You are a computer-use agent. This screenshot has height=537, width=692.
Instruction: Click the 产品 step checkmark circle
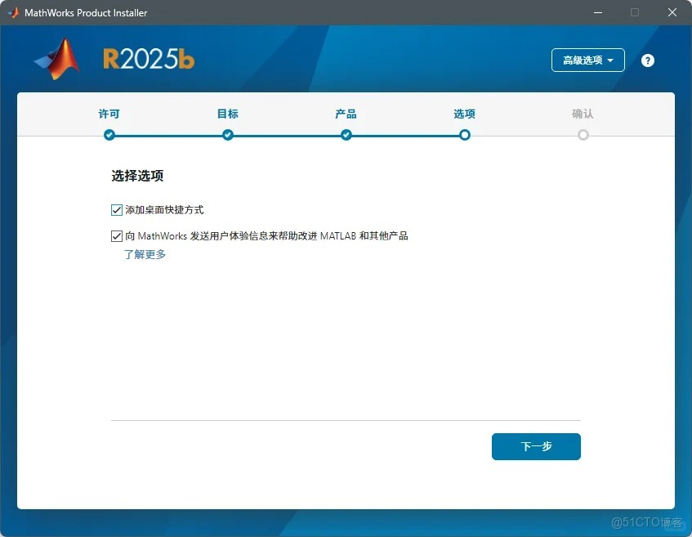[346, 135]
